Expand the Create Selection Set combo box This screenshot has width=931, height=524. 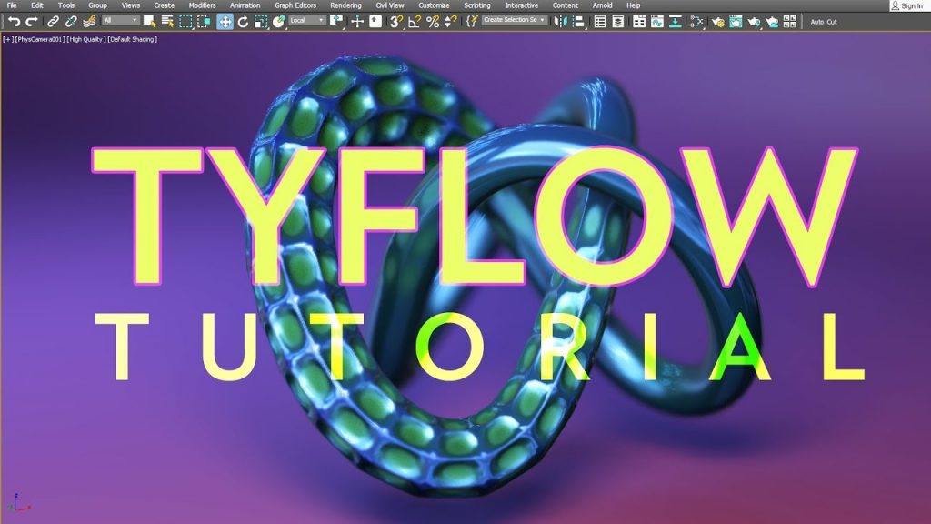point(516,20)
